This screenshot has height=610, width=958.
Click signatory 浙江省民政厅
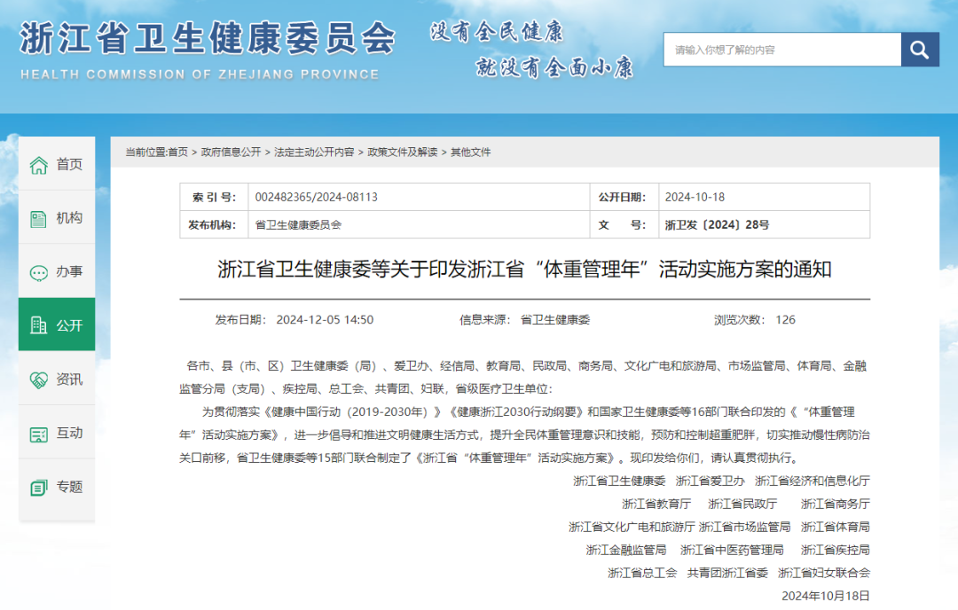[x=742, y=504]
